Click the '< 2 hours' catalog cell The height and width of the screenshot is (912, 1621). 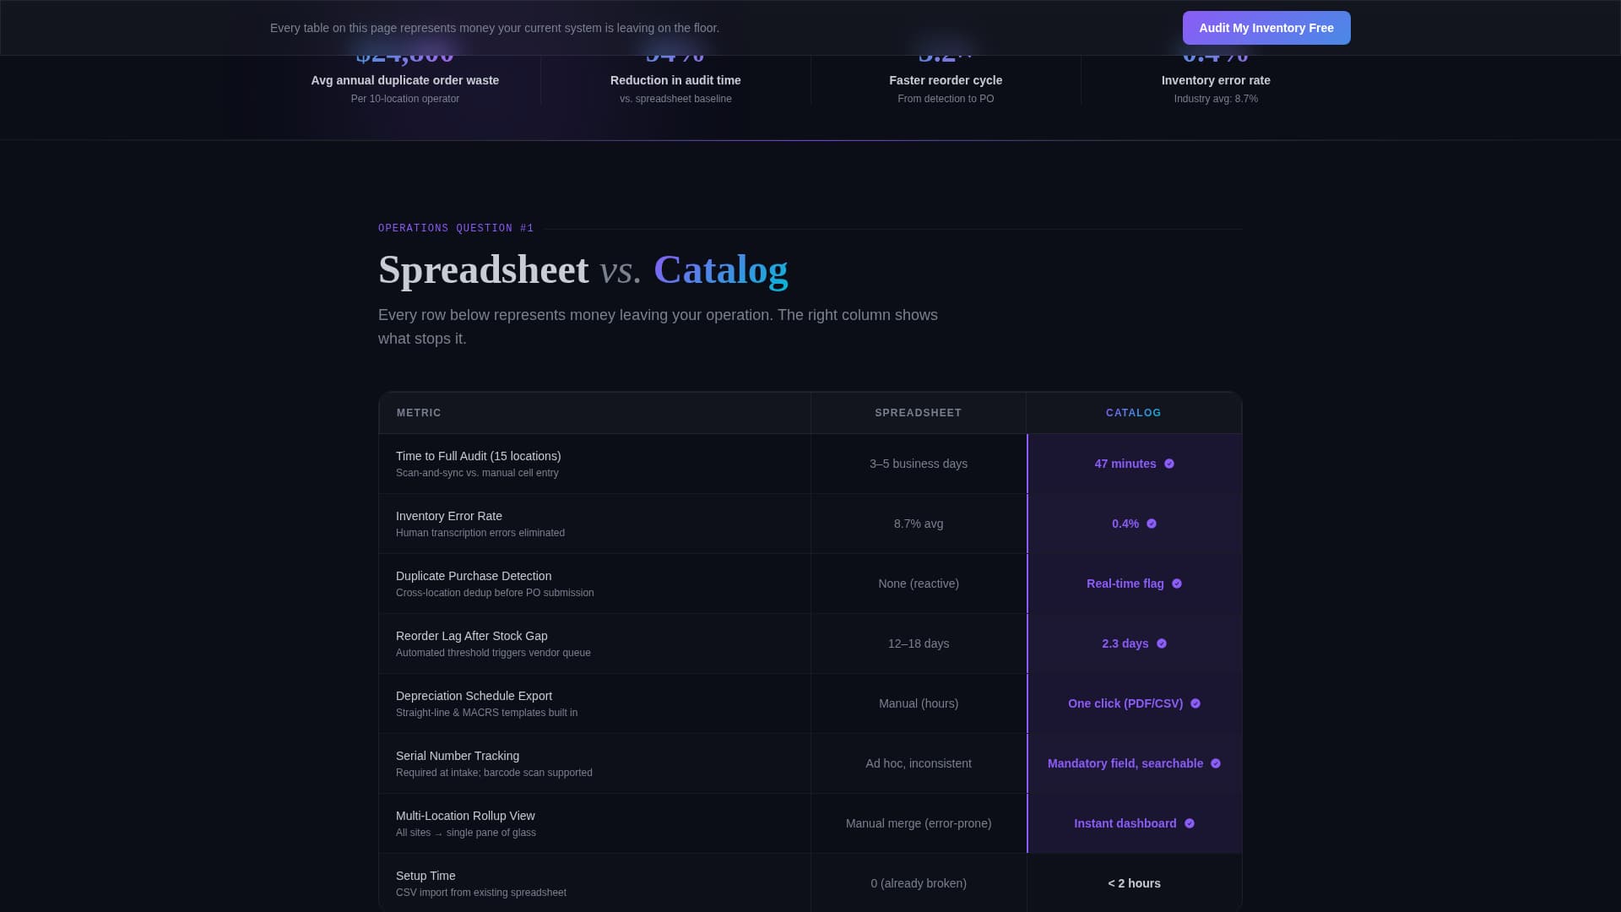1134,883
